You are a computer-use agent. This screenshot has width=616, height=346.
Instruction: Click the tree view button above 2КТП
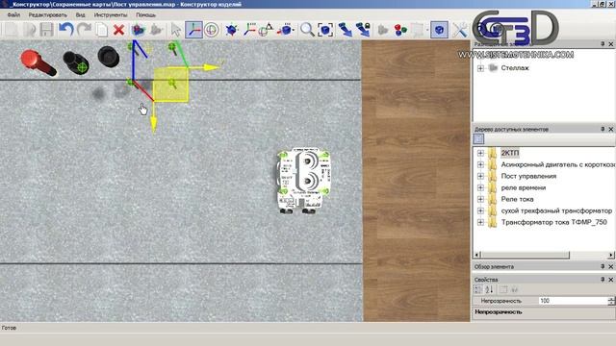478,138
